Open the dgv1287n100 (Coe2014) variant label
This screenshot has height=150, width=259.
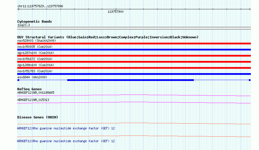(x=36, y=53)
